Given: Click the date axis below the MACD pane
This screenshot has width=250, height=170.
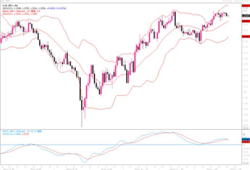Looking at the screenshot, I should click(120, 167).
